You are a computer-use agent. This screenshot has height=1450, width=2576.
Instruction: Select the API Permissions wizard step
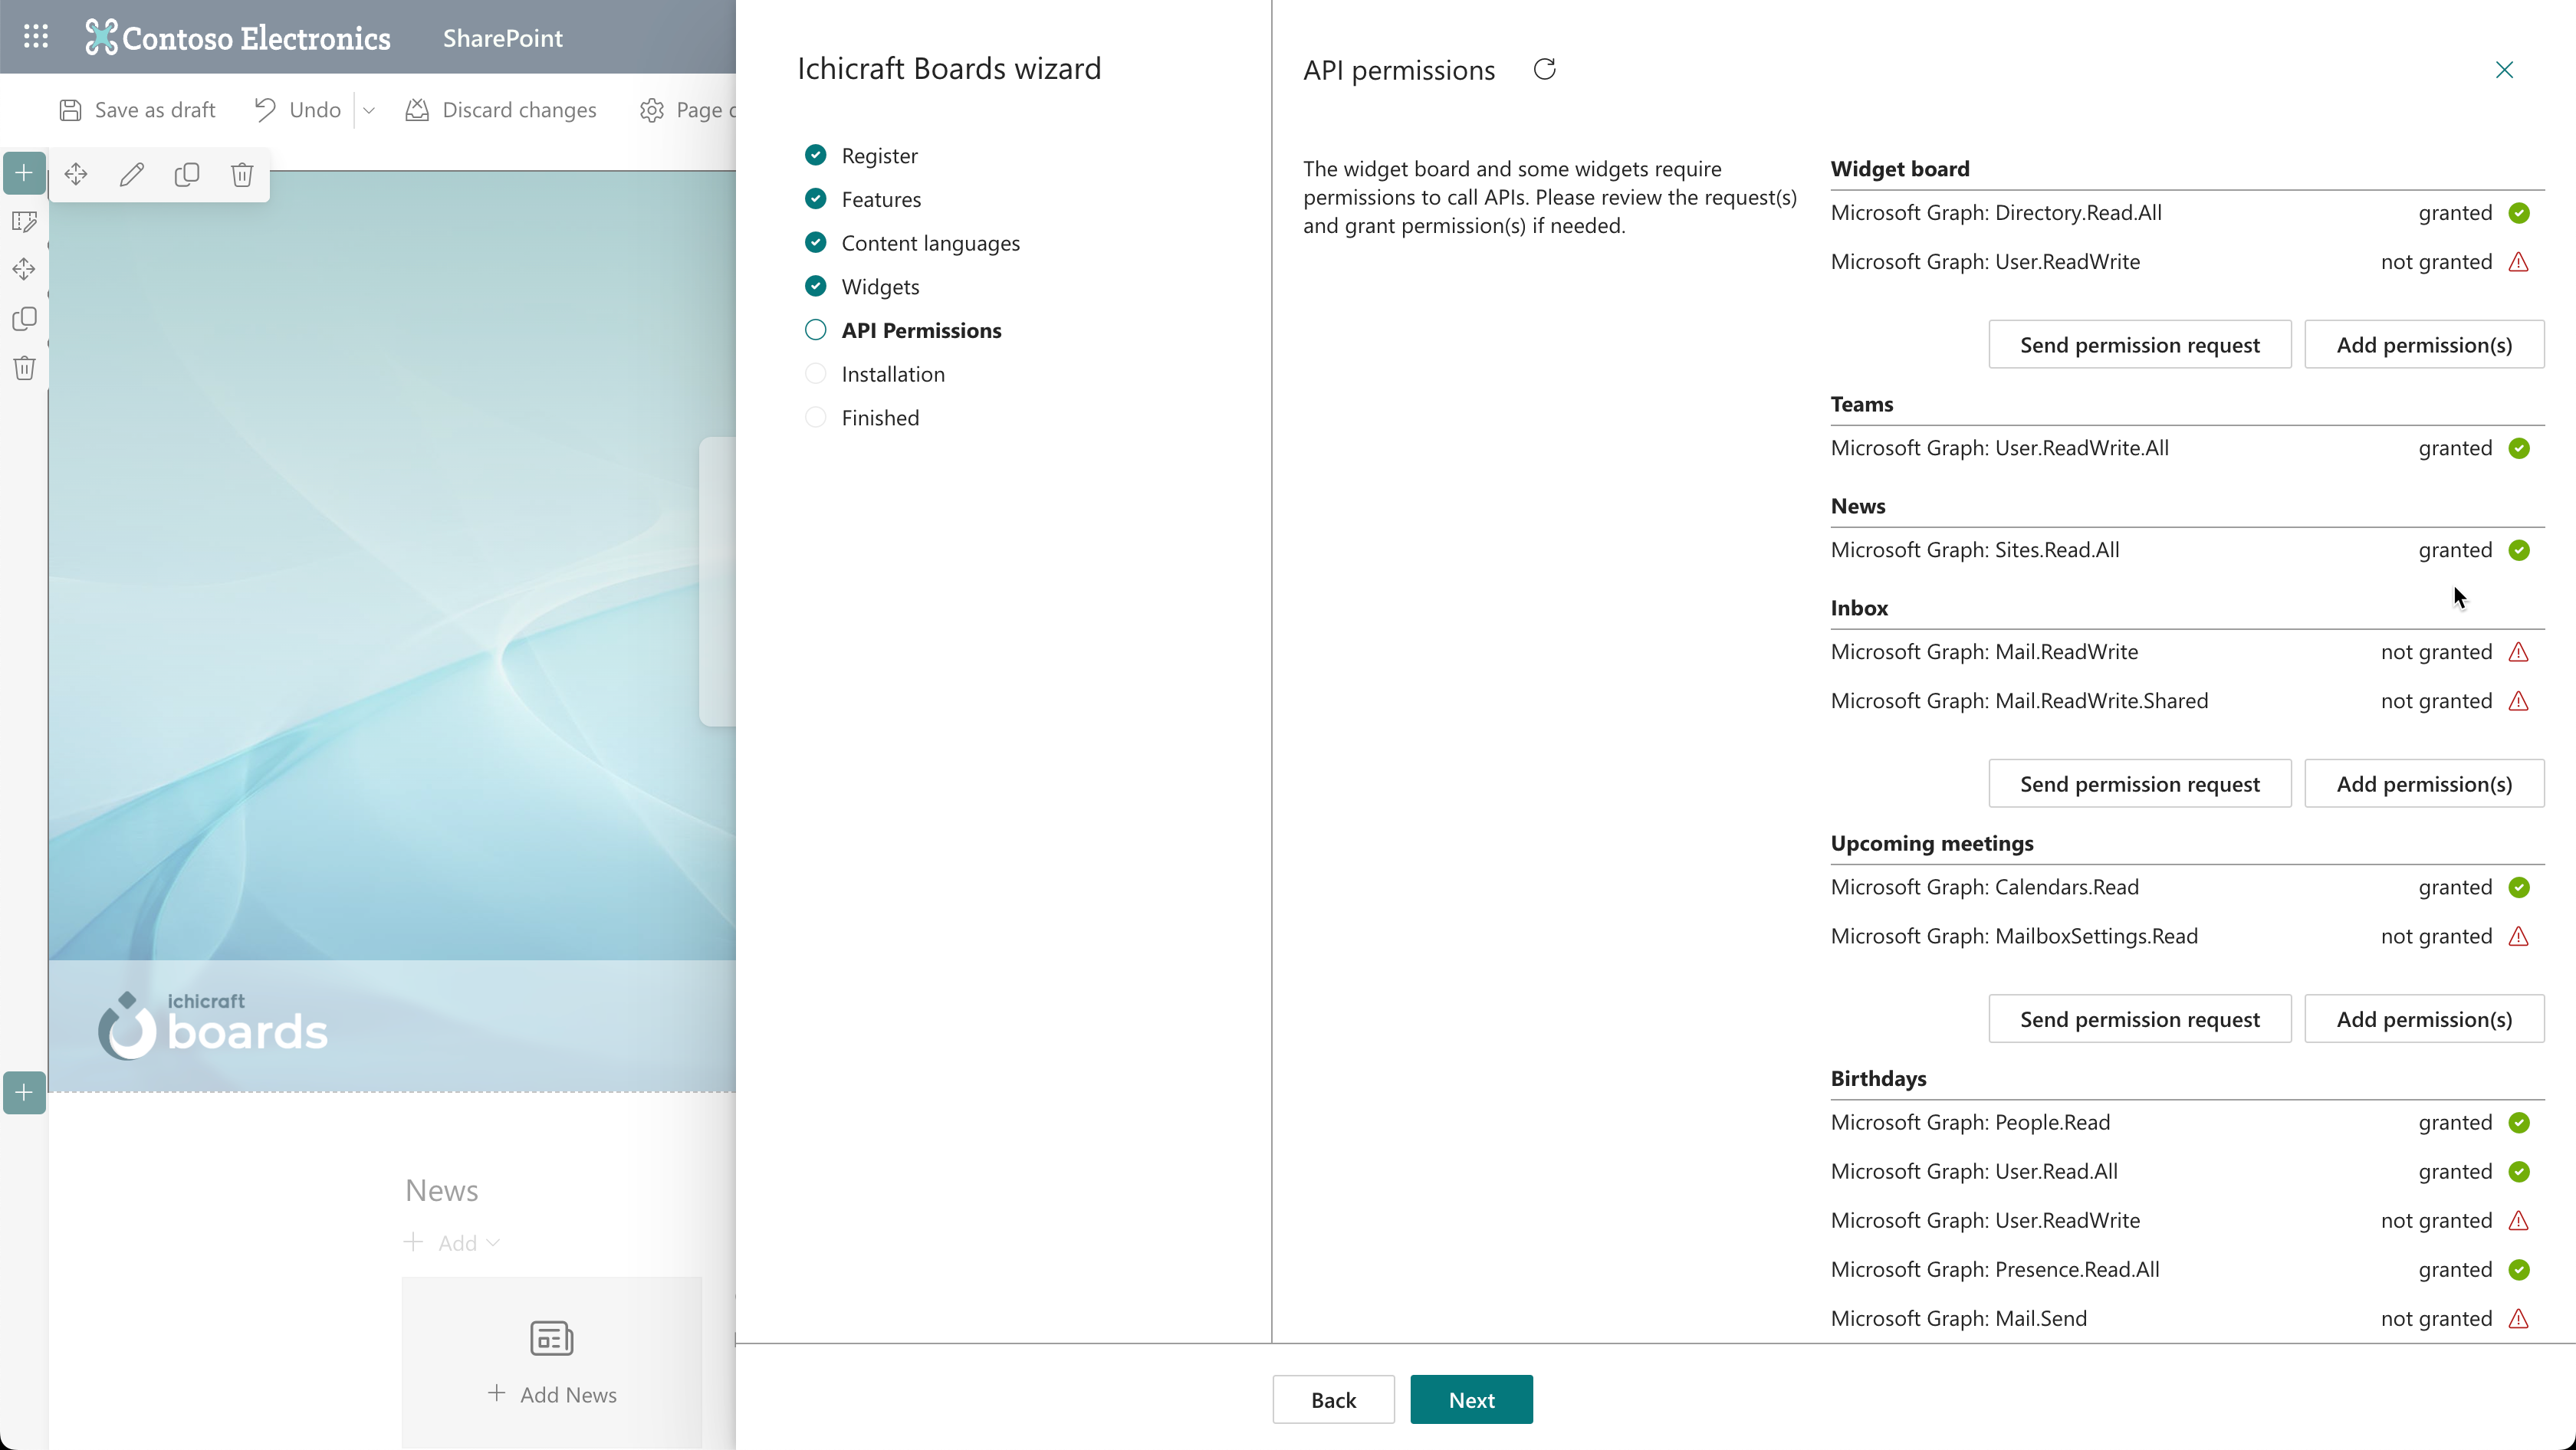click(903, 331)
